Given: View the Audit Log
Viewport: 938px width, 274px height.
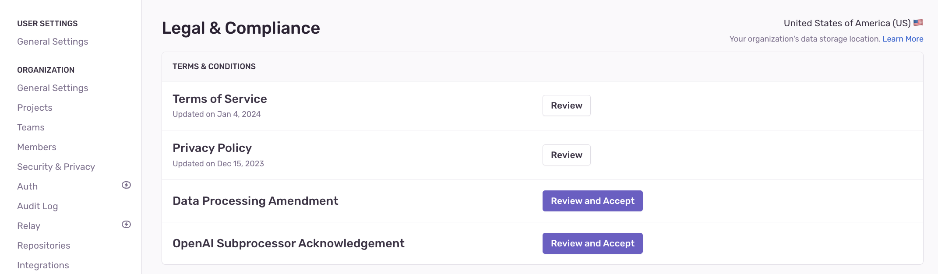Looking at the screenshot, I should point(38,206).
